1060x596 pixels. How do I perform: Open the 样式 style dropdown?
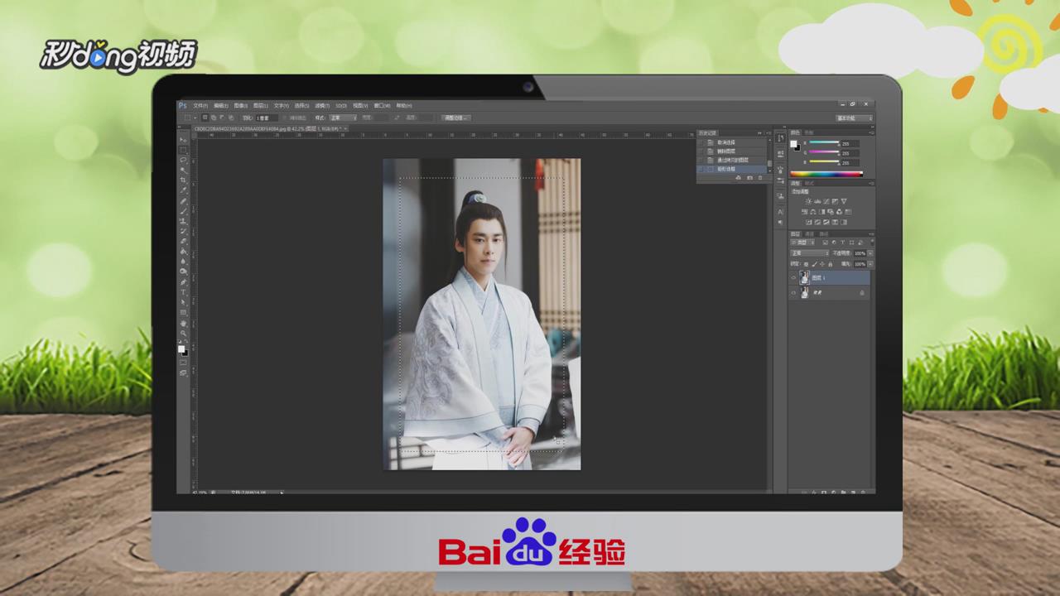click(x=344, y=118)
